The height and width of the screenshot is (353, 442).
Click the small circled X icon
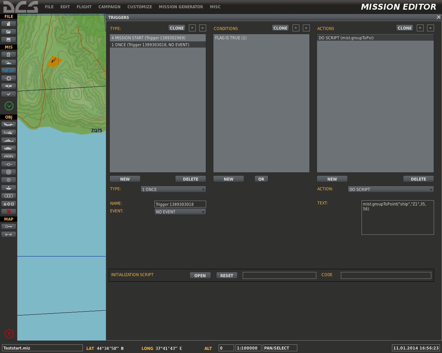tap(9, 180)
